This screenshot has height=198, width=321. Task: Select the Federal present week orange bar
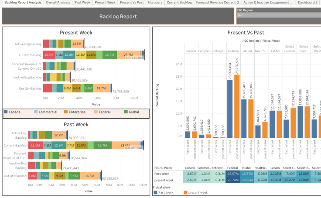click(x=237, y=106)
